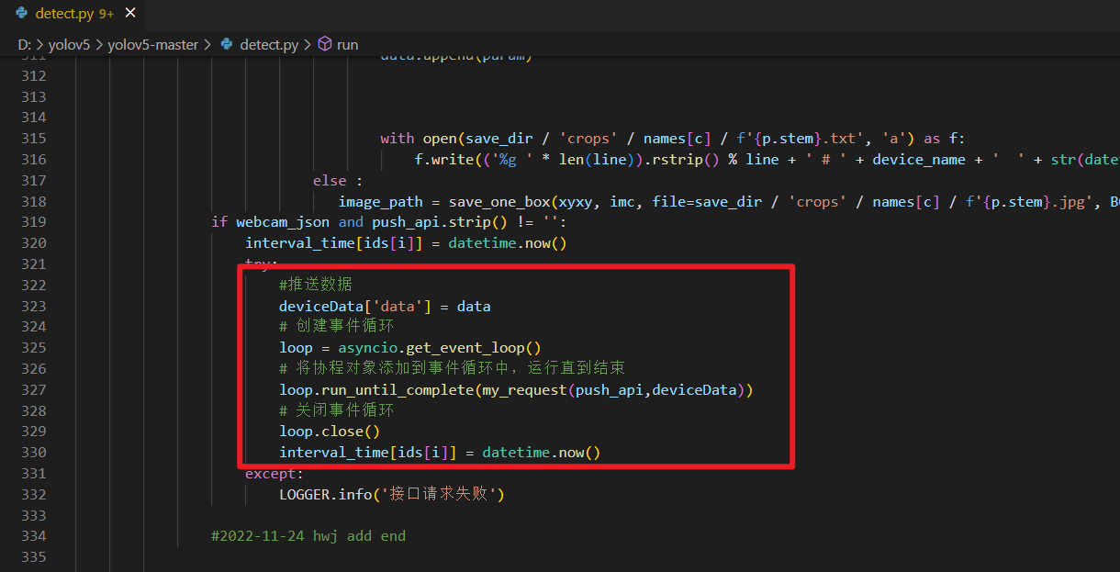Image resolution: width=1120 pixels, height=572 pixels.
Task: Close the detect.py editor tab
Action: [129, 14]
